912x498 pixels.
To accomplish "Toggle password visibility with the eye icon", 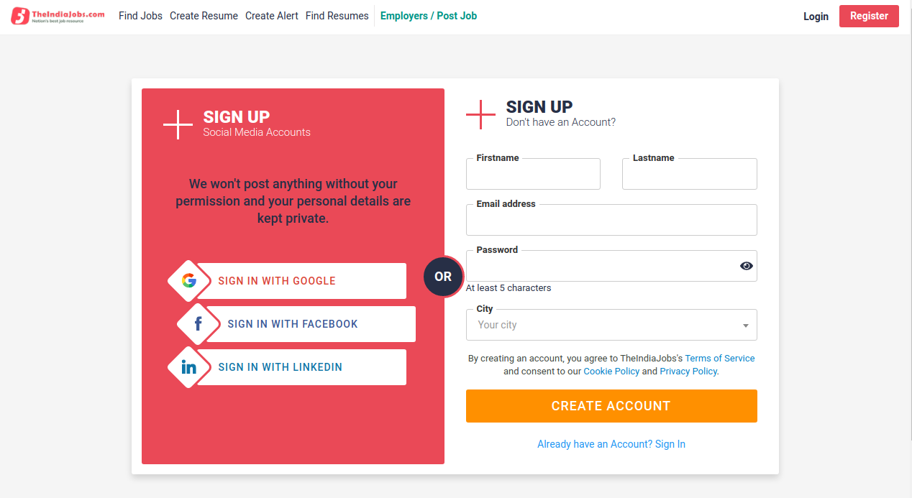I will 746,266.
